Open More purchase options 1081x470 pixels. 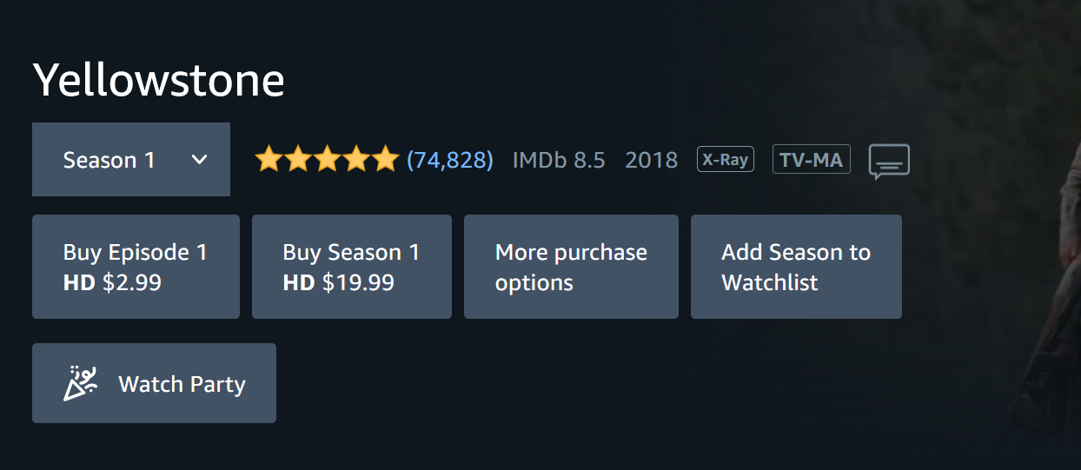pyautogui.click(x=571, y=267)
